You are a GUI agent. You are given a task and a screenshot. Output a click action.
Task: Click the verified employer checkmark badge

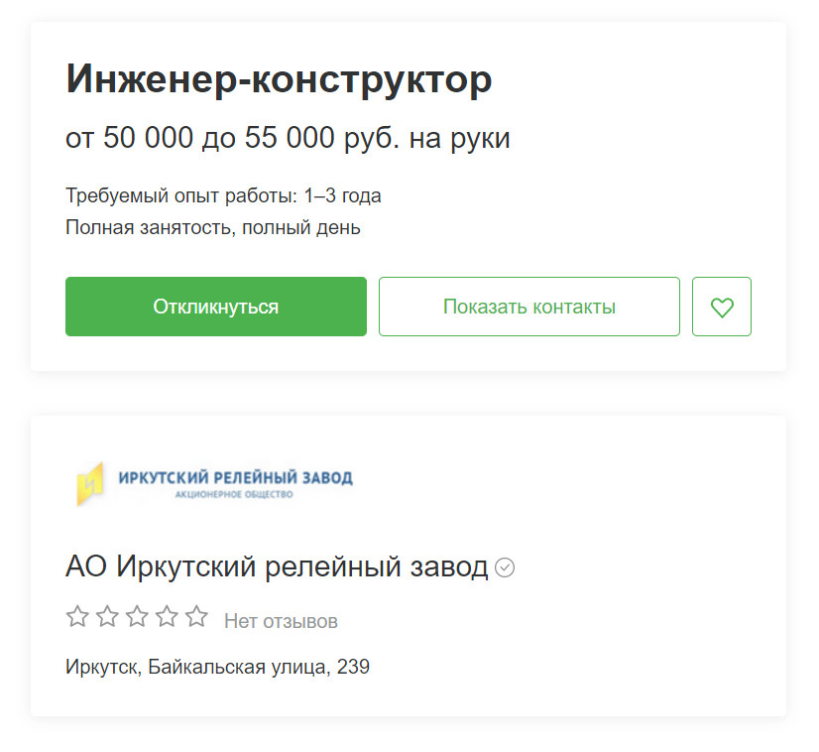505,567
